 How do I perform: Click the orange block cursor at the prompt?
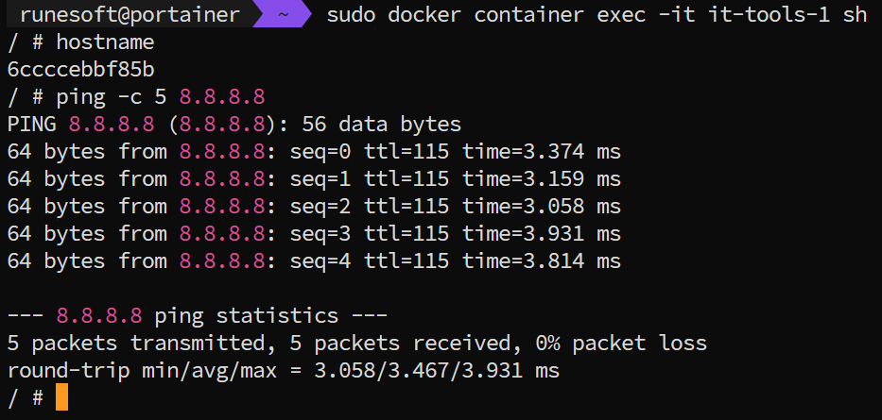(61, 397)
